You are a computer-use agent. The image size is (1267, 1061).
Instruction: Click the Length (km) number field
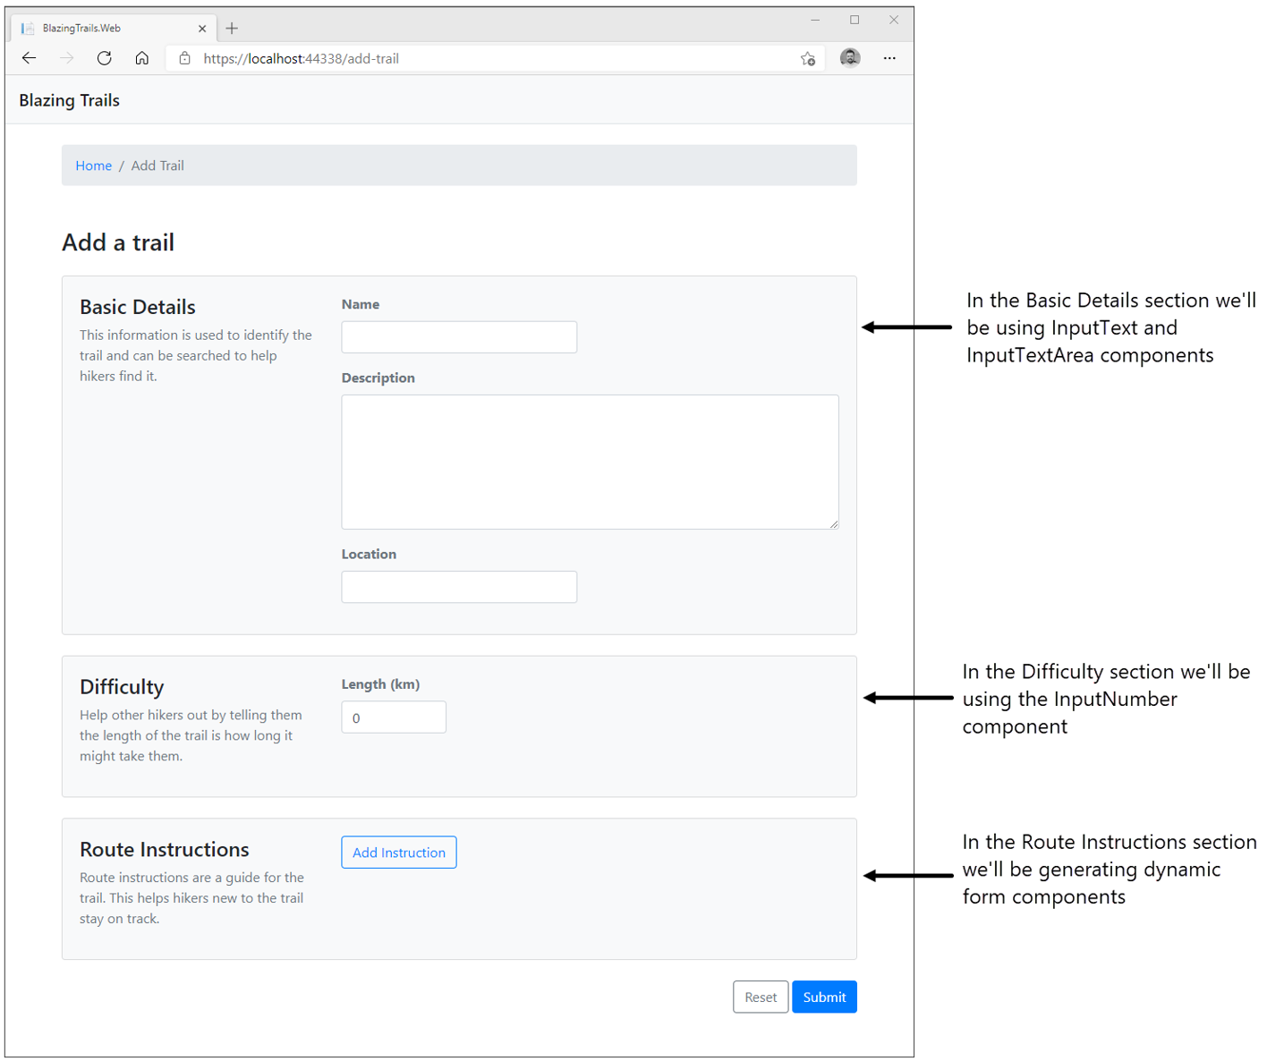tap(394, 717)
